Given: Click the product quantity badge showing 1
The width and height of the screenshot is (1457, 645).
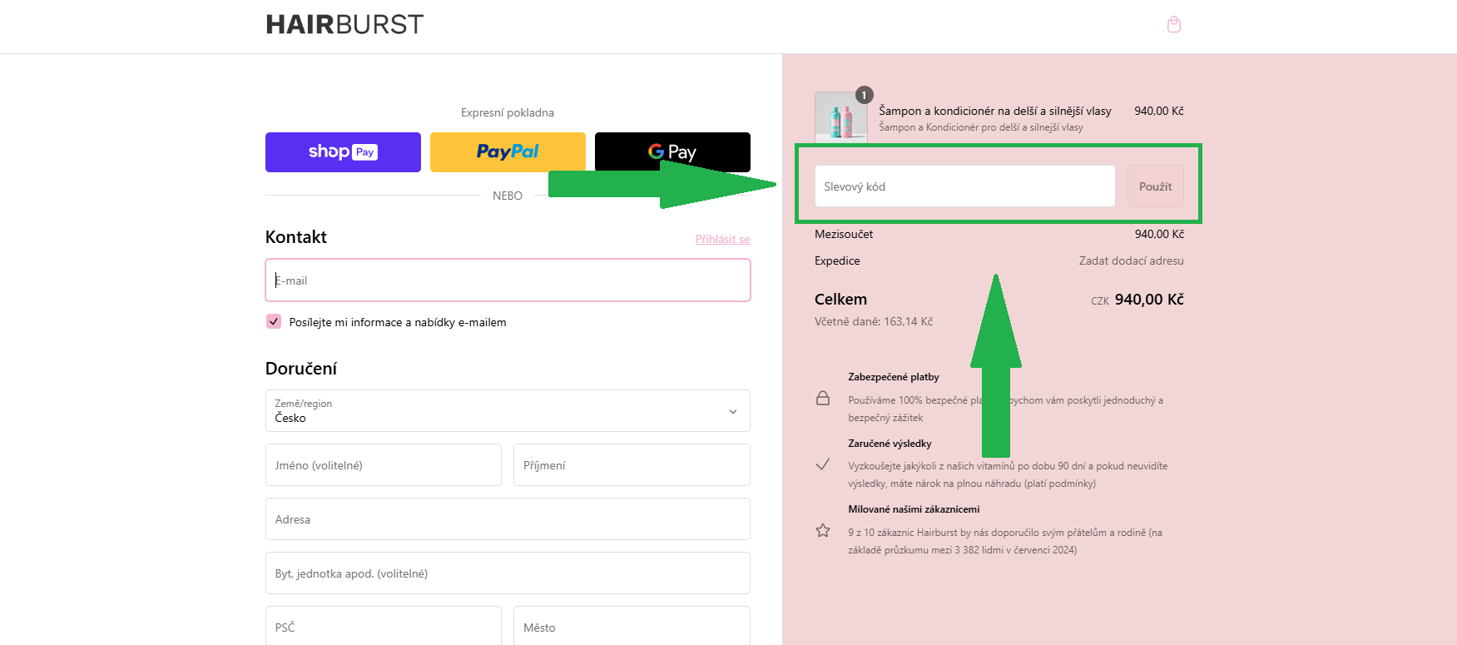Looking at the screenshot, I should pyautogui.click(x=865, y=95).
